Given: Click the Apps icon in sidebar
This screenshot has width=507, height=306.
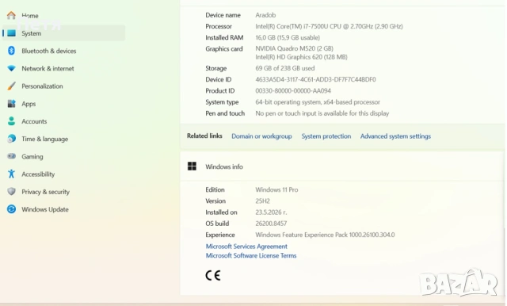Looking at the screenshot, I should [x=11, y=104].
